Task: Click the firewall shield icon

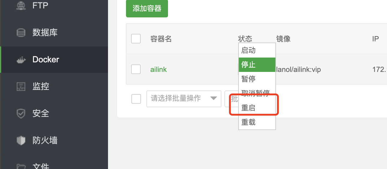Action: click(x=21, y=141)
